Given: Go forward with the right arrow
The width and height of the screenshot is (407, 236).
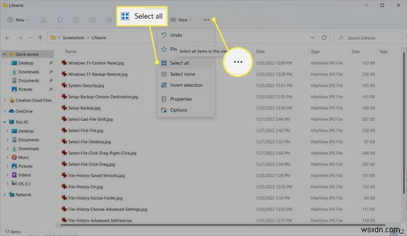Looking at the screenshot, I should coord(20,38).
